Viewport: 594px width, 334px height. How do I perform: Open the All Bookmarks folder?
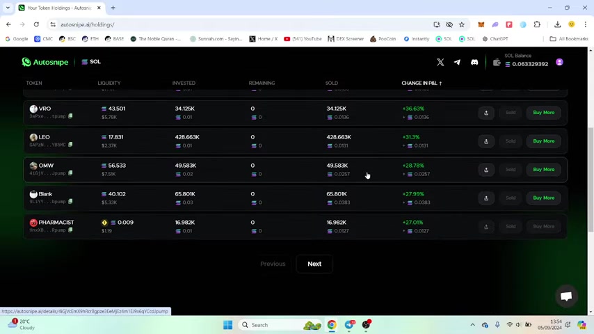point(569,39)
